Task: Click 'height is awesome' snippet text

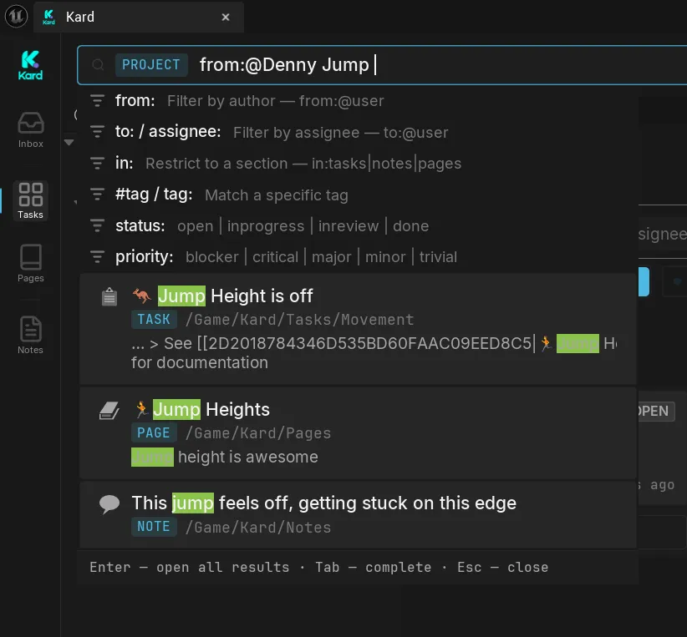Action: point(248,457)
